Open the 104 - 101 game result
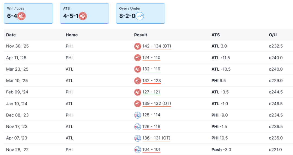Viewport: 293px width, 155px height. (151, 150)
